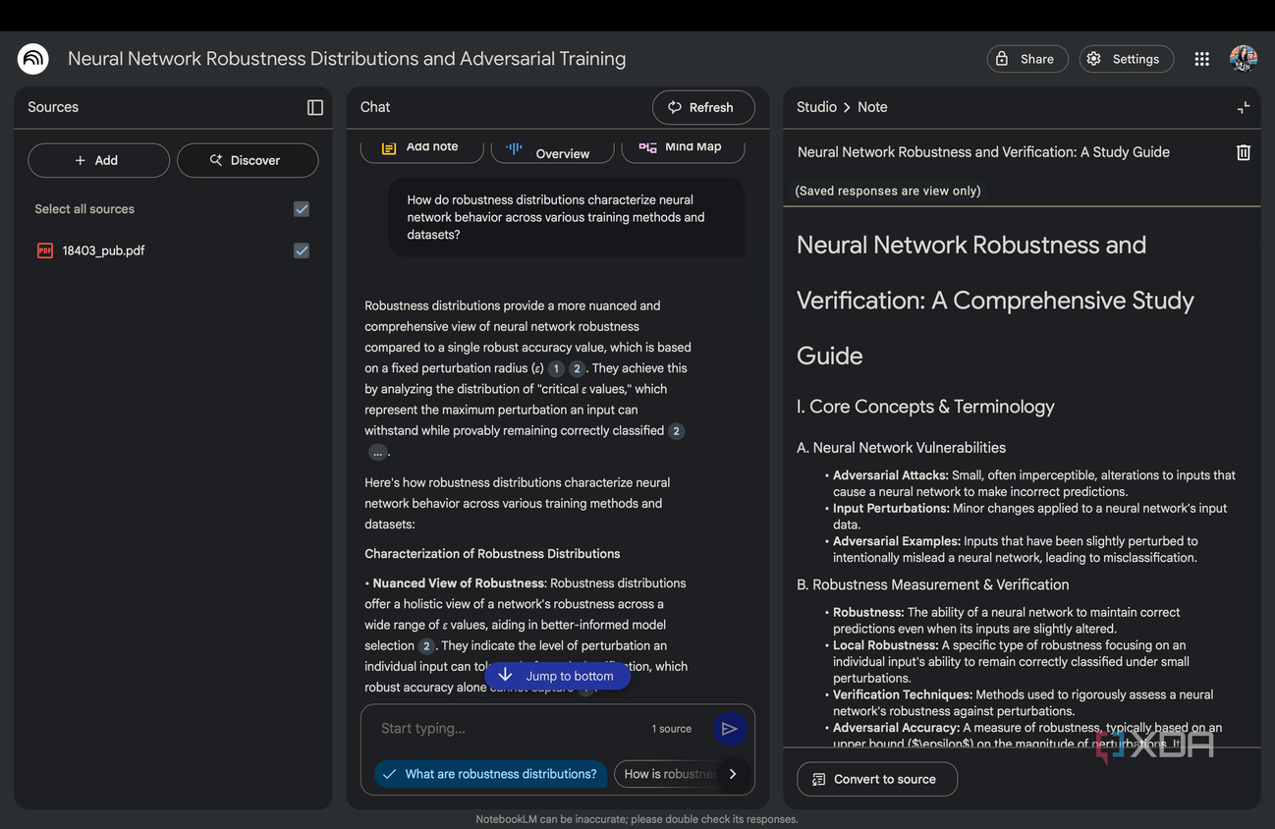Click the PDF icon for 18403_pub.pdf
The image size is (1275, 829).
point(45,250)
